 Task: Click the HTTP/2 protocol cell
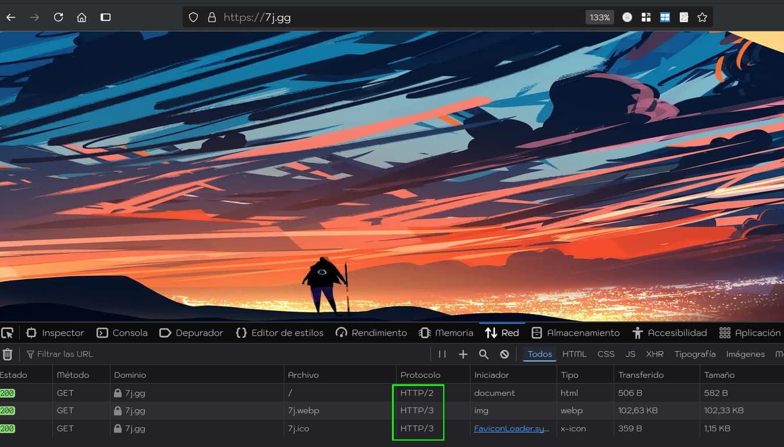pos(417,393)
